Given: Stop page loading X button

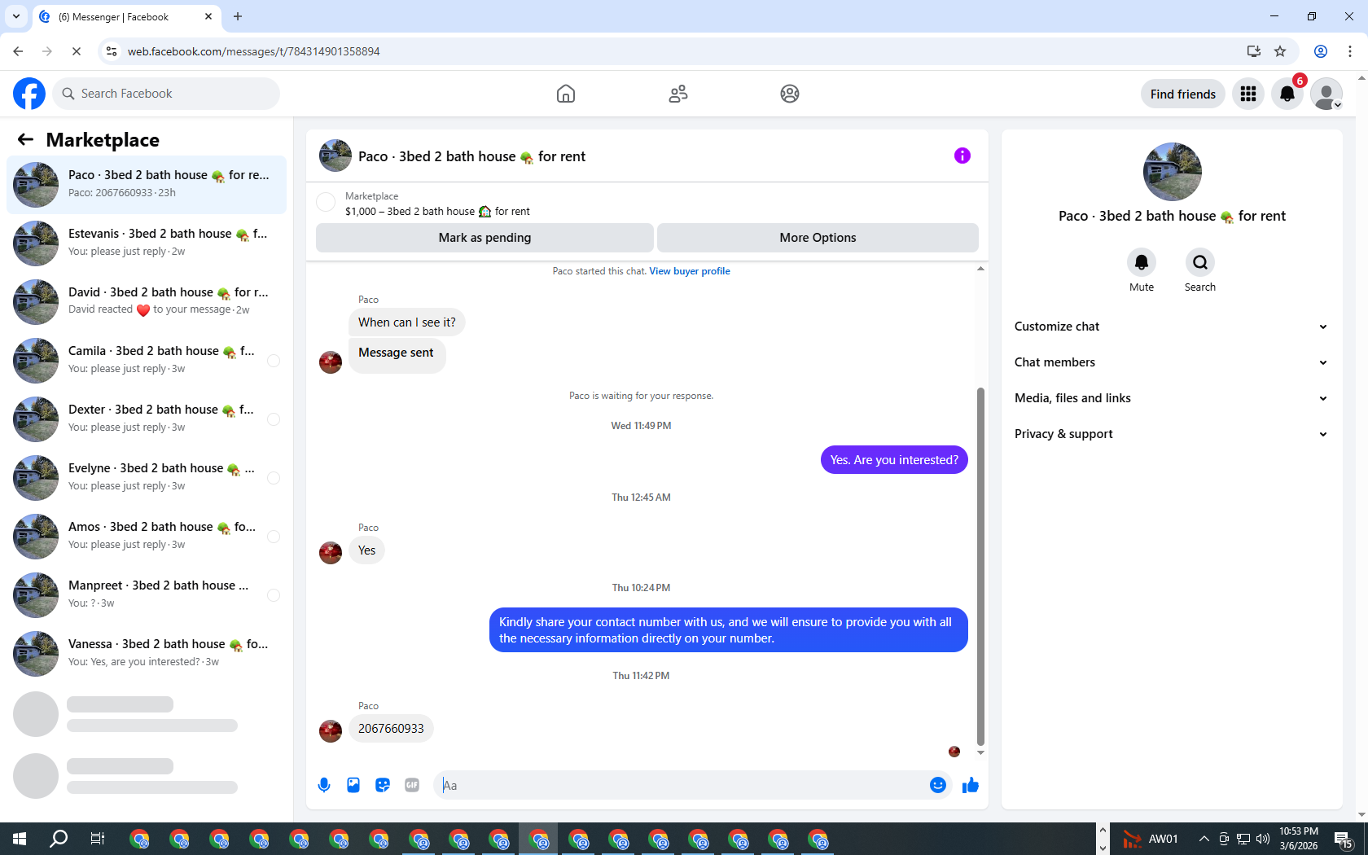Looking at the screenshot, I should [x=76, y=51].
